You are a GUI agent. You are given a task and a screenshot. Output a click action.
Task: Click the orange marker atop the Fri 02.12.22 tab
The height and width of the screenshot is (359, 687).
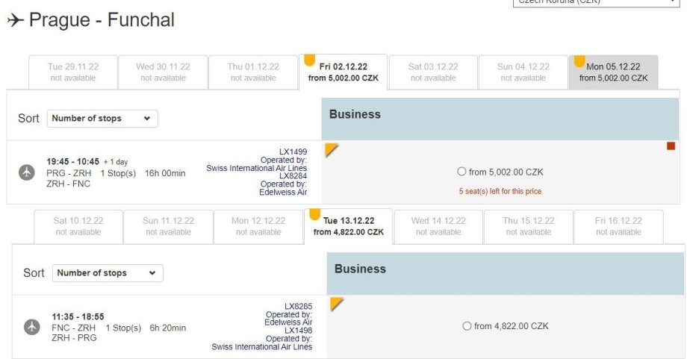[x=309, y=59]
